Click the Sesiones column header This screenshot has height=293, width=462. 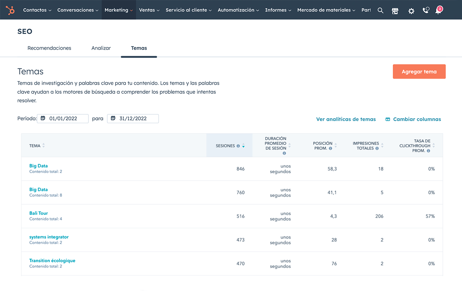(x=230, y=146)
